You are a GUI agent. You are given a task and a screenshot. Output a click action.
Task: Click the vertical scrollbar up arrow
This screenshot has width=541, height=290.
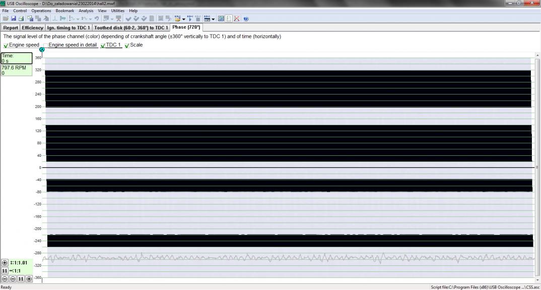[537, 55]
